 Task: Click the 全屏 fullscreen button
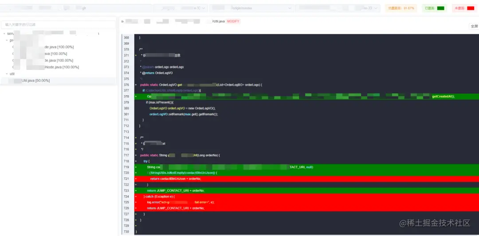(474, 26)
